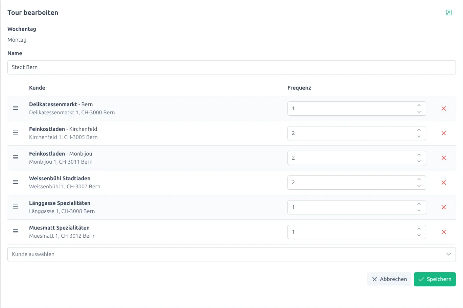Image resolution: width=463 pixels, height=308 pixels.
Task: Click the Name field showing Stadt Bern
Action: point(231,67)
